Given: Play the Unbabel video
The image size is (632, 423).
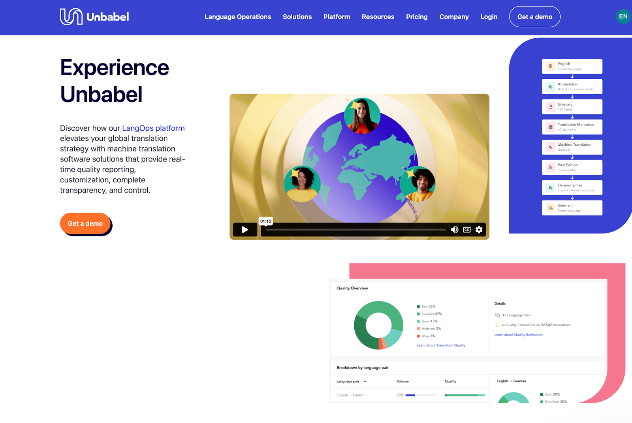Looking at the screenshot, I should pos(245,230).
